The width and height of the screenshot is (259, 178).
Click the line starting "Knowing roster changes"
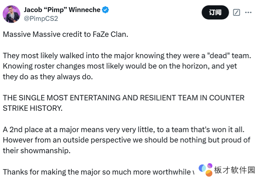[x=120, y=66]
